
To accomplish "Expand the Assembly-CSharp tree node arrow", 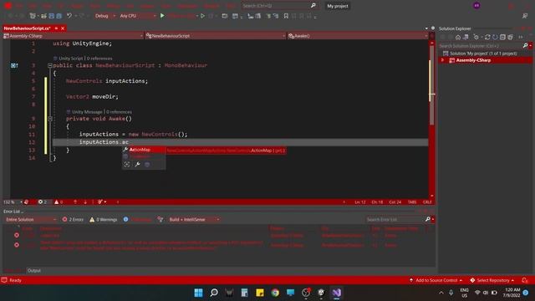I will (x=443, y=60).
